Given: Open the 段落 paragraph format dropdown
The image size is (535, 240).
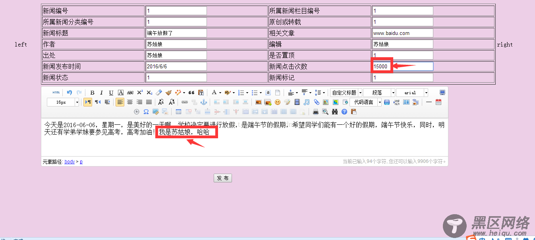Looking at the screenshot, I should (x=379, y=93).
